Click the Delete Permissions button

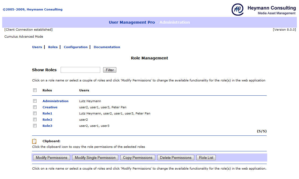click(x=176, y=157)
